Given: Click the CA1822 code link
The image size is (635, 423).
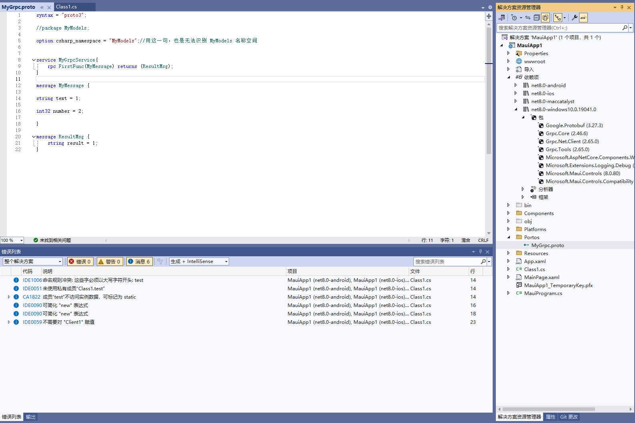Looking at the screenshot, I should click(x=32, y=297).
